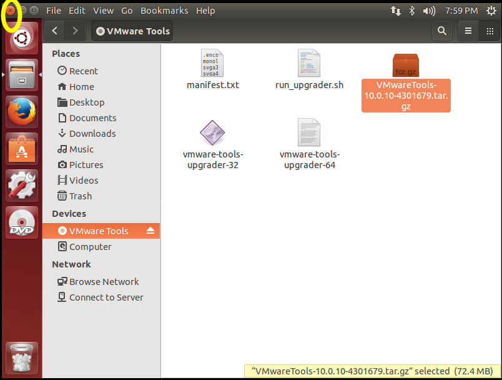
Task: Open Home in Places sidebar
Action: [101, 86]
